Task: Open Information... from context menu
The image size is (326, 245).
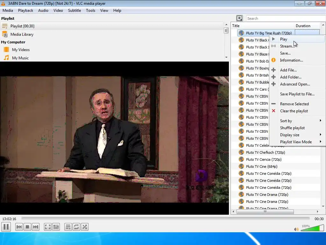Action: 297,60
